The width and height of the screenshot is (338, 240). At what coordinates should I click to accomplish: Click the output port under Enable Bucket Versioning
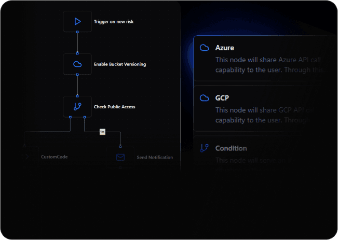(77, 75)
